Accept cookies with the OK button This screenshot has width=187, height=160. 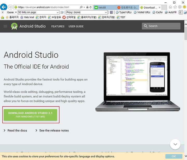coord(174,156)
